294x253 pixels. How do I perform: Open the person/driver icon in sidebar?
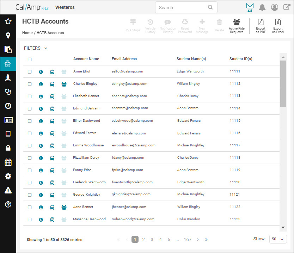pyautogui.click(x=8, y=78)
